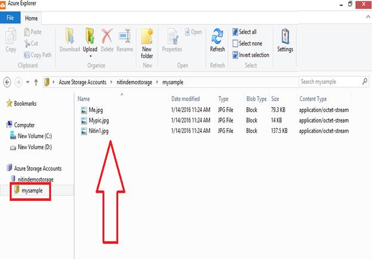Open the Upload dropdown arrow
This screenshot has width=372, height=259.
coord(90,56)
